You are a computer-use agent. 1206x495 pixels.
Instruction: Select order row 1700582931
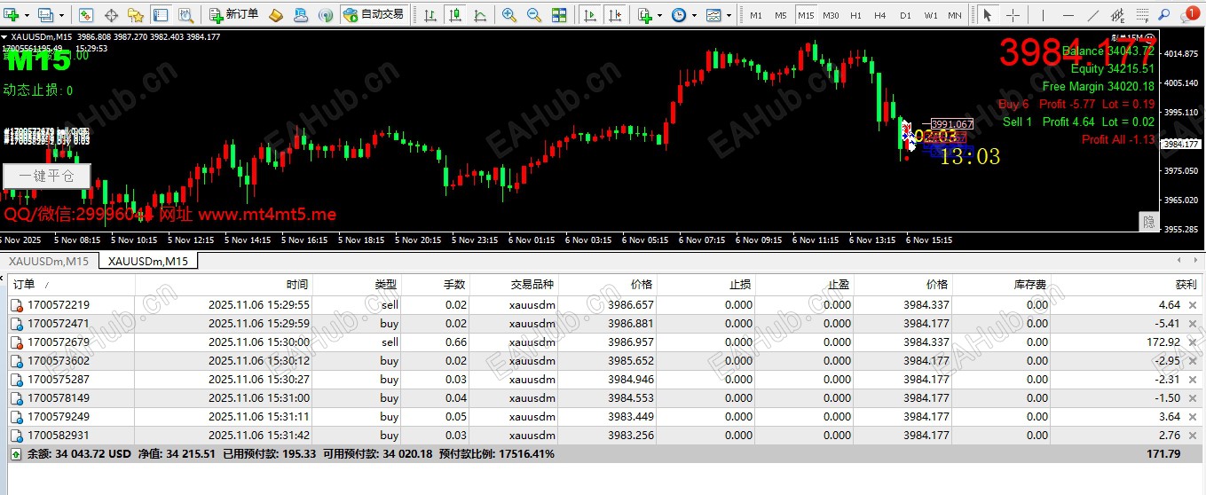coord(603,436)
